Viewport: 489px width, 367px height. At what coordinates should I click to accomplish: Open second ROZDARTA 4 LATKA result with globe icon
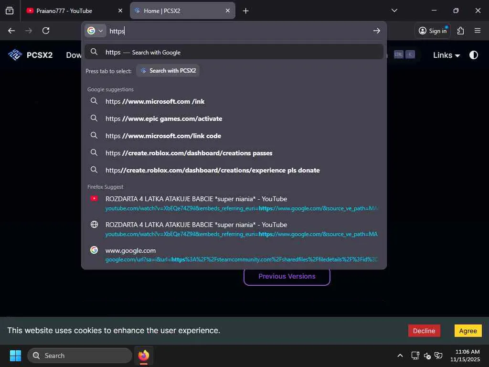coord(234,229)
